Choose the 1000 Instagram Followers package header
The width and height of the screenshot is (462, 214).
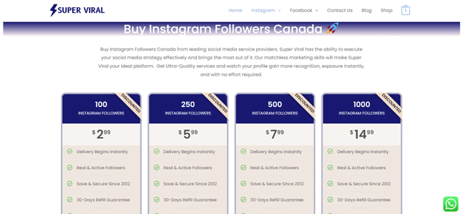pos(361,108)
